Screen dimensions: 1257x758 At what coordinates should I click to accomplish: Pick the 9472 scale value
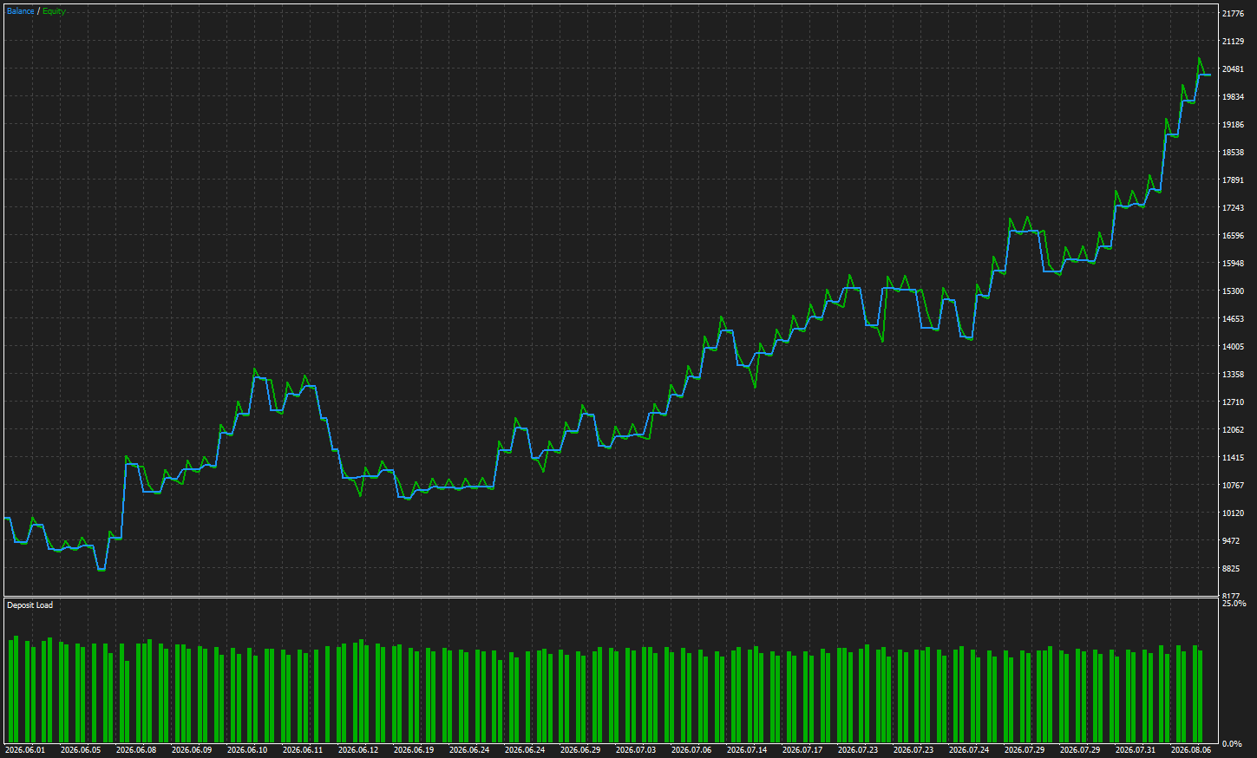click(1231, 541)
